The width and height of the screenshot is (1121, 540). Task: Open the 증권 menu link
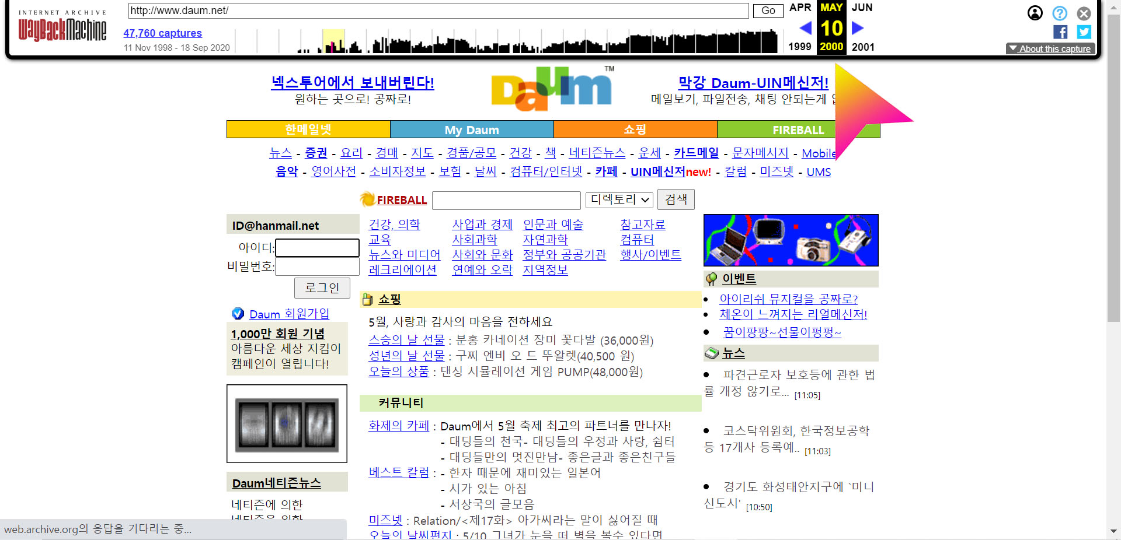coord(316,153)
